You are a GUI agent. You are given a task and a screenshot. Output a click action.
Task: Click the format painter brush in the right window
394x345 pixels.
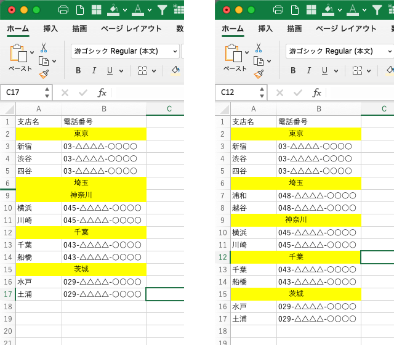click(259, 74)
